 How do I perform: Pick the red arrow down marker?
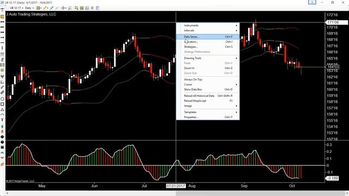2,131
